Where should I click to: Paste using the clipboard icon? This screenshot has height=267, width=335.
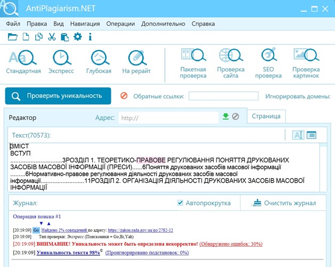65,37
